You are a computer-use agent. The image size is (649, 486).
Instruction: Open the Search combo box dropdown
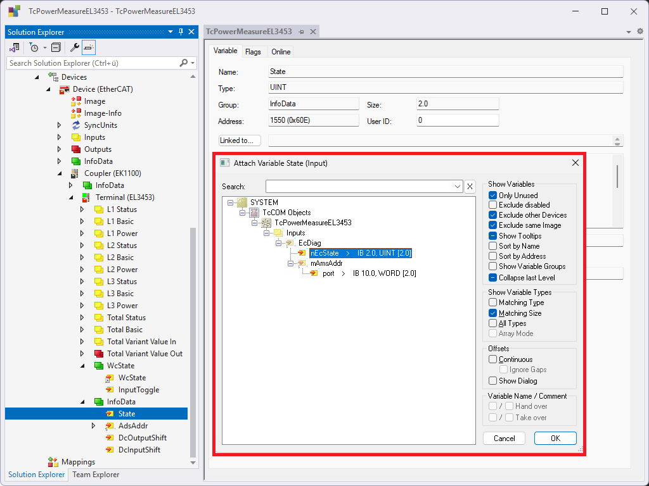[x=458, y=186]
